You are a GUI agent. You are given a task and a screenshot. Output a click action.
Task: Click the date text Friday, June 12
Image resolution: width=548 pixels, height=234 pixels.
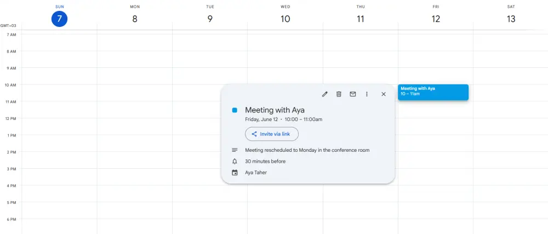(x=261, y=119)
